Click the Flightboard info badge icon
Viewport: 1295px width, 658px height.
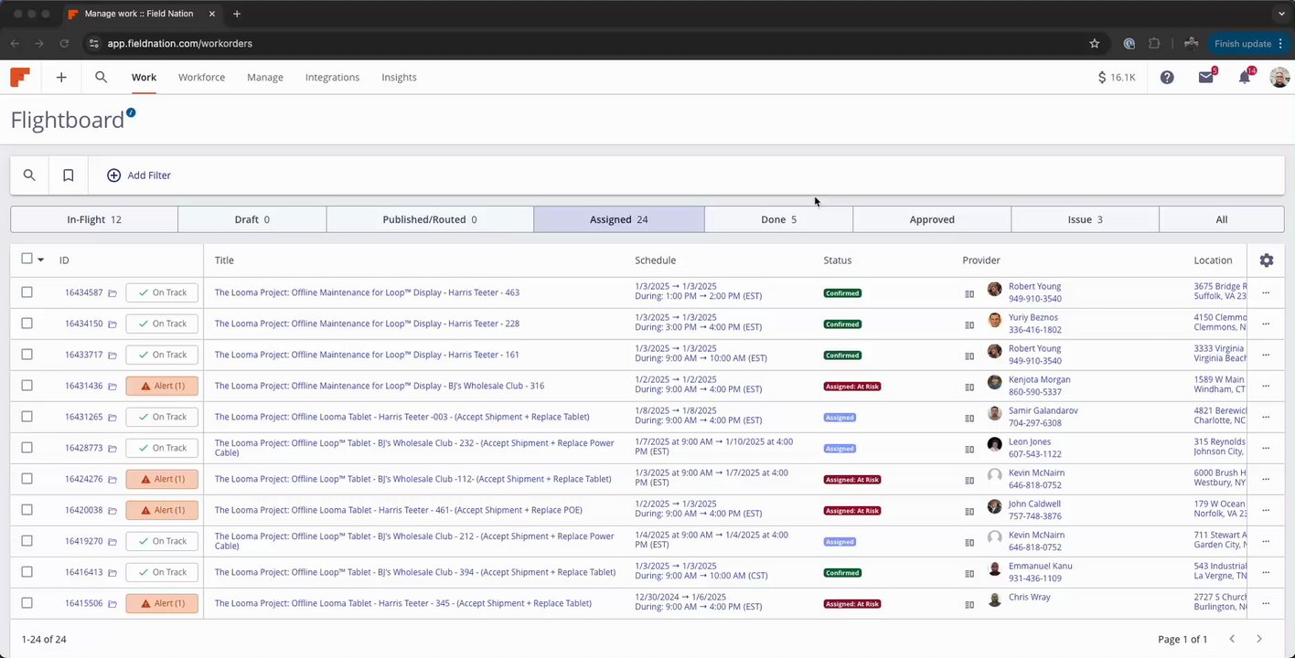[131, 112]
